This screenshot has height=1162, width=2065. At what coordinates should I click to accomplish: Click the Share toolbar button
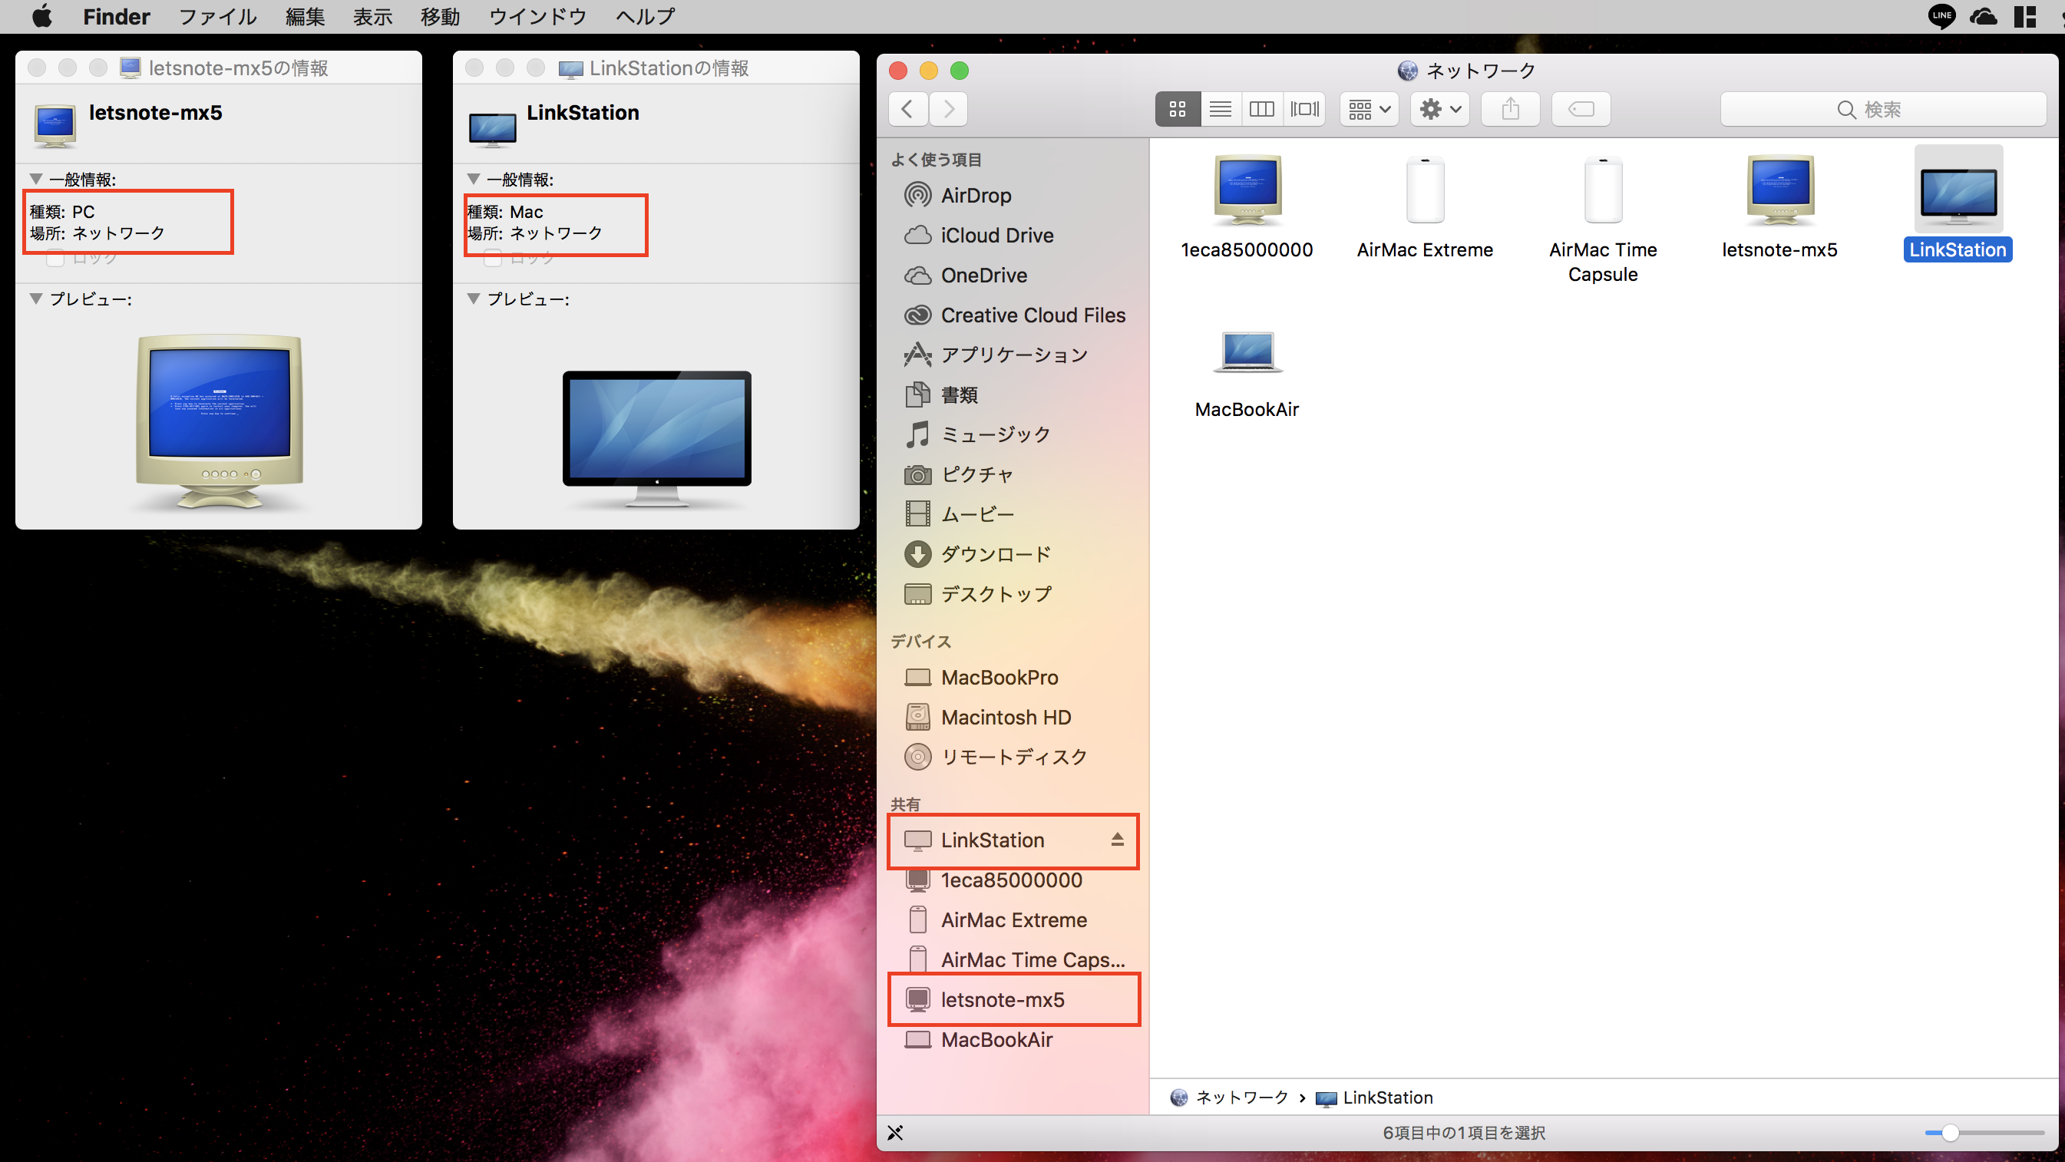(1509, 109)
